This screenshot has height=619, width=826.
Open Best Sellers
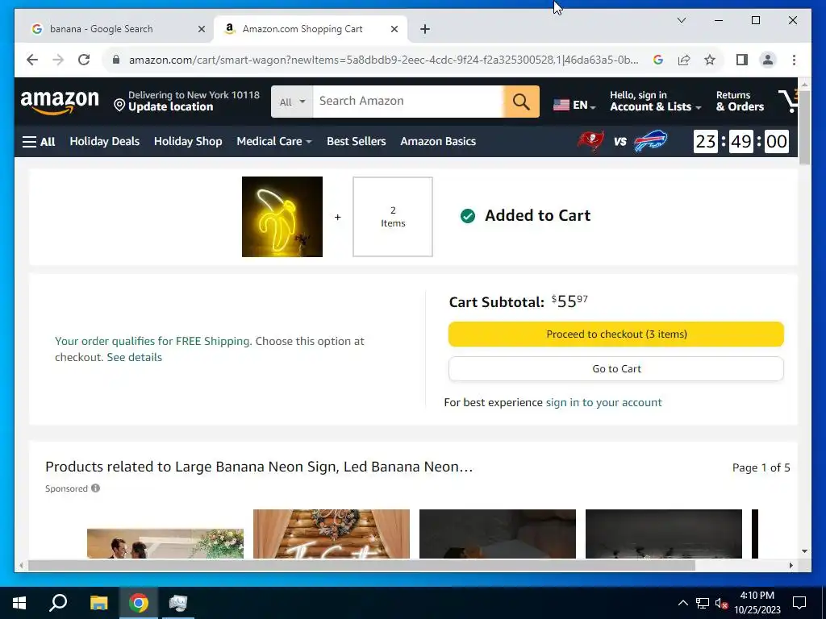point(356,141)
